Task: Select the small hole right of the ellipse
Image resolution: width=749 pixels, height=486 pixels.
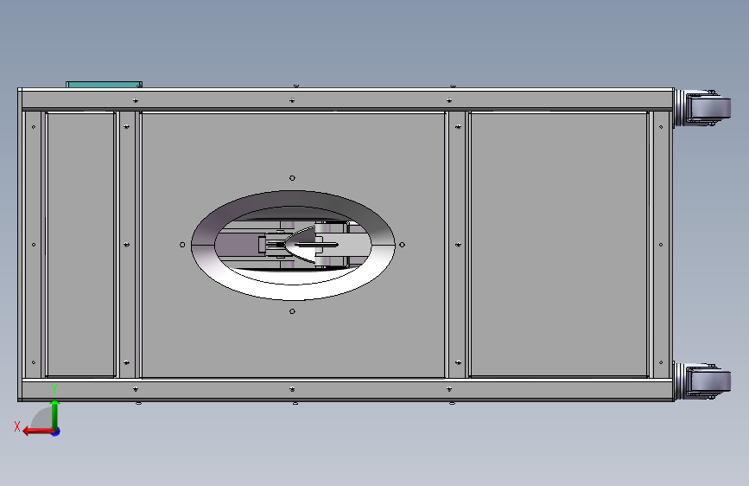Action: click(x=403, y=245)
